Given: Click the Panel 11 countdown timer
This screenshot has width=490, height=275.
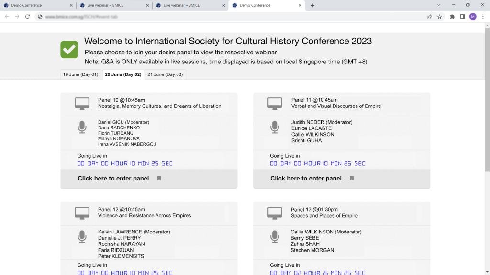Looking at the screenshot, I should 318,163.
